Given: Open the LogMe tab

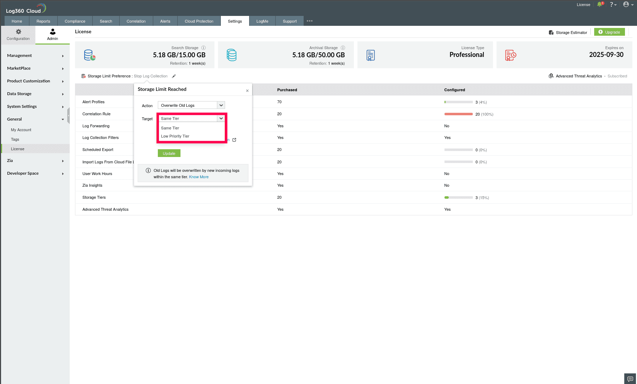Looking at the screenshot, I should click(x=262, y=21).
